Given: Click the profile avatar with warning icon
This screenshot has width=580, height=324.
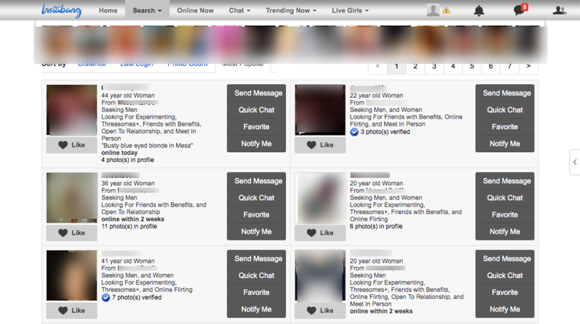Looking at the screenshot, I should [x=438, y=10].
